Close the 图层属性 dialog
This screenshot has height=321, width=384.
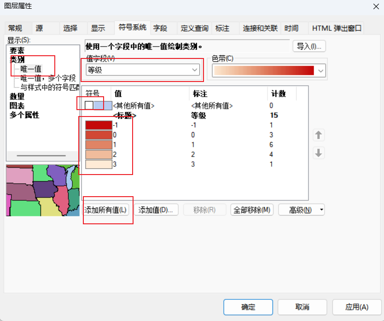(376, 6)
